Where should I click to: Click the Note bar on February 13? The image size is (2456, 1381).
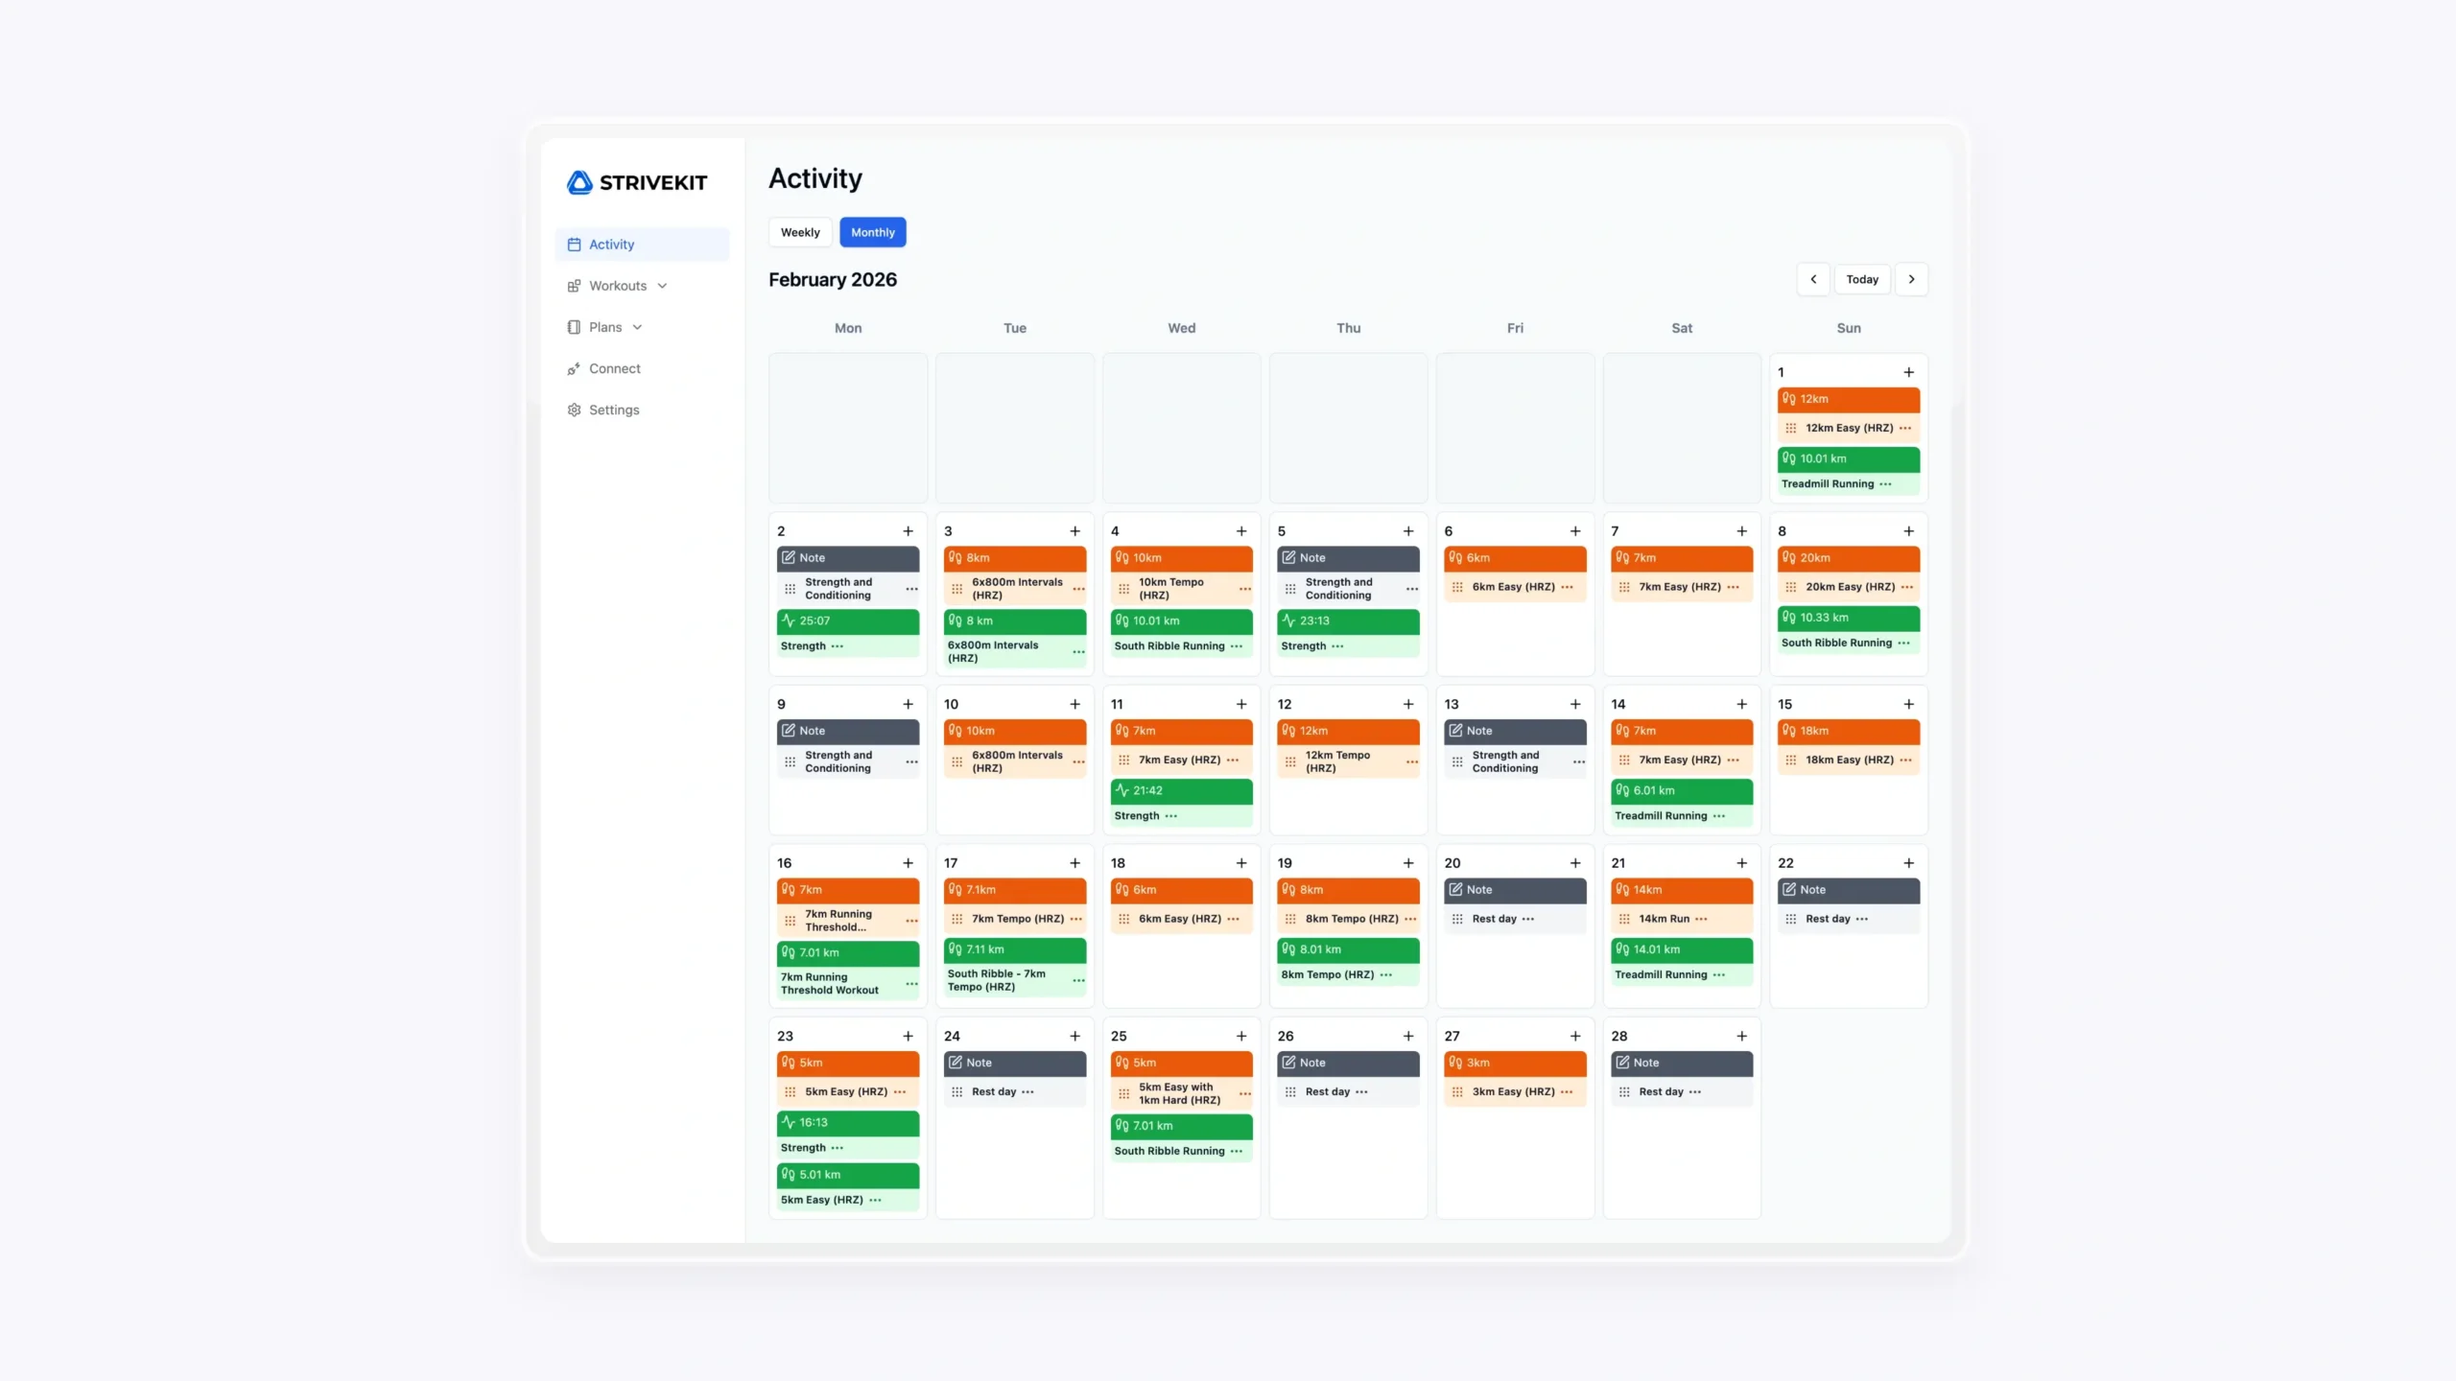click(1514, 731)
